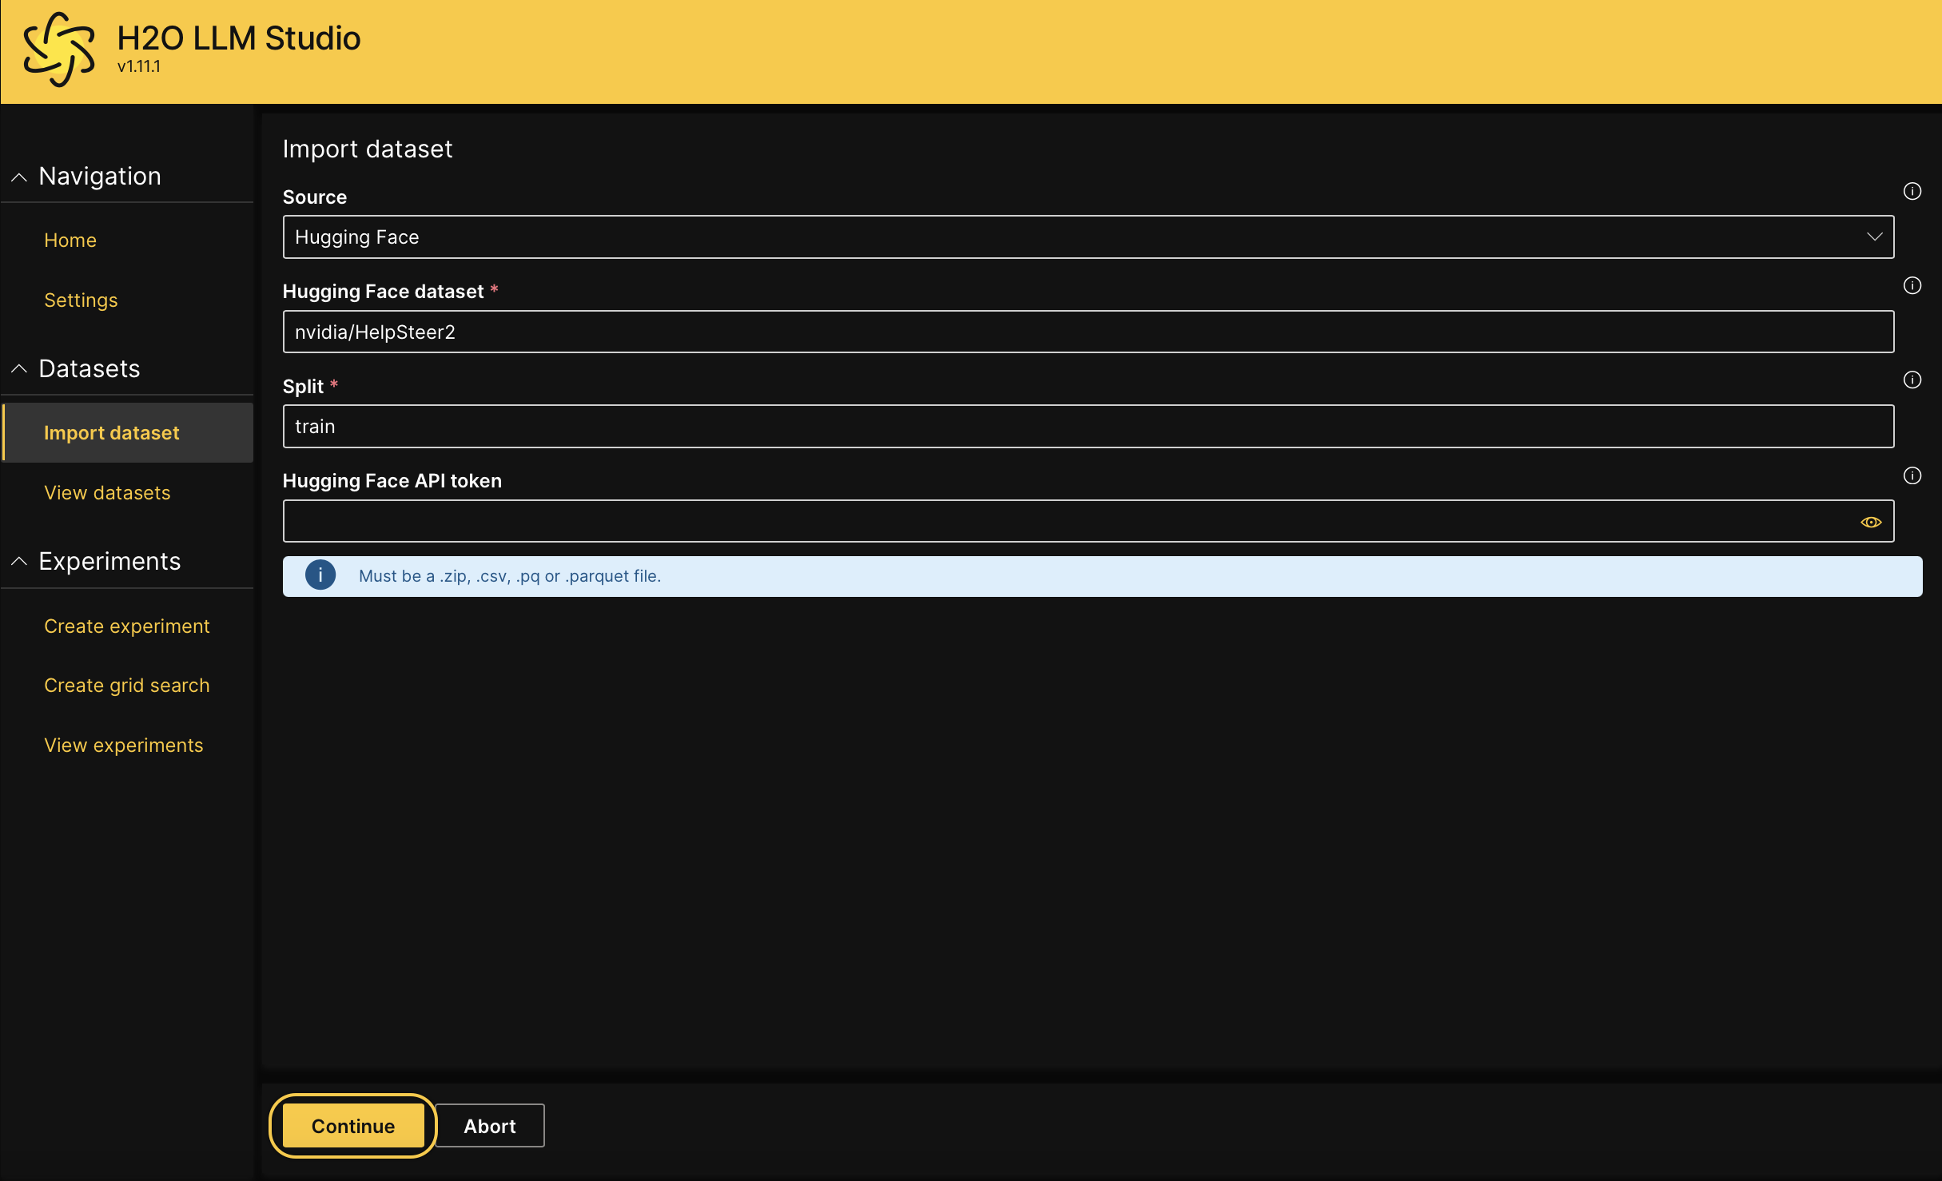Select the View datasets sidebar link

click(107, 494)
